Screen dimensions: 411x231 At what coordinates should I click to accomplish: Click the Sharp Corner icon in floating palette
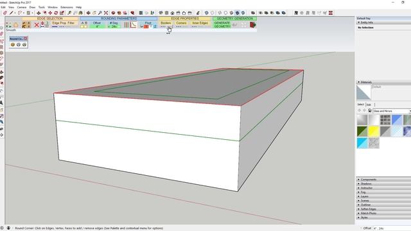[19, 44]
